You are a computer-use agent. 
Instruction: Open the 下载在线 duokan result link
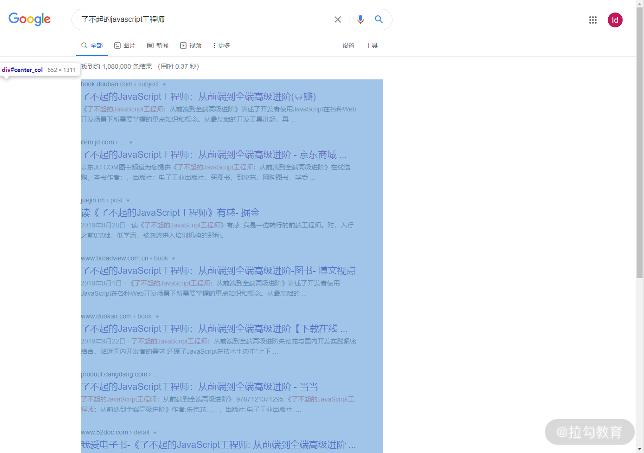(x=214, y=329)
